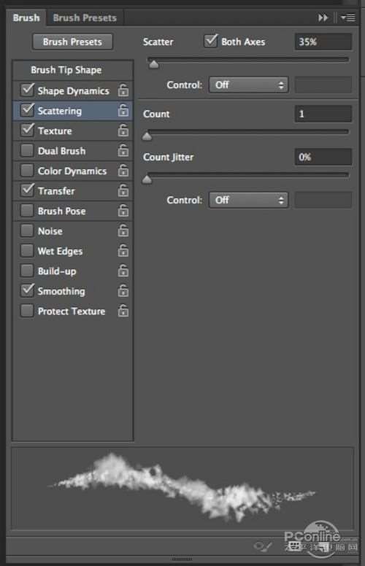This screenshot has height=566, width=365.
Task: Open the Scatter Control dropdown
Action: (249, 85)
